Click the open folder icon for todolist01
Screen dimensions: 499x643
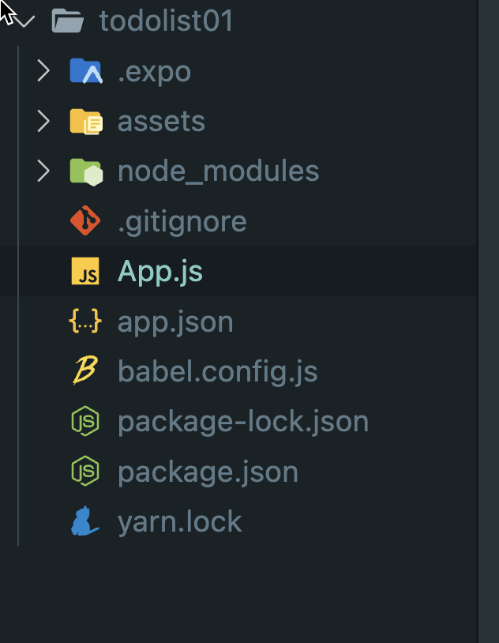[68, 21]
